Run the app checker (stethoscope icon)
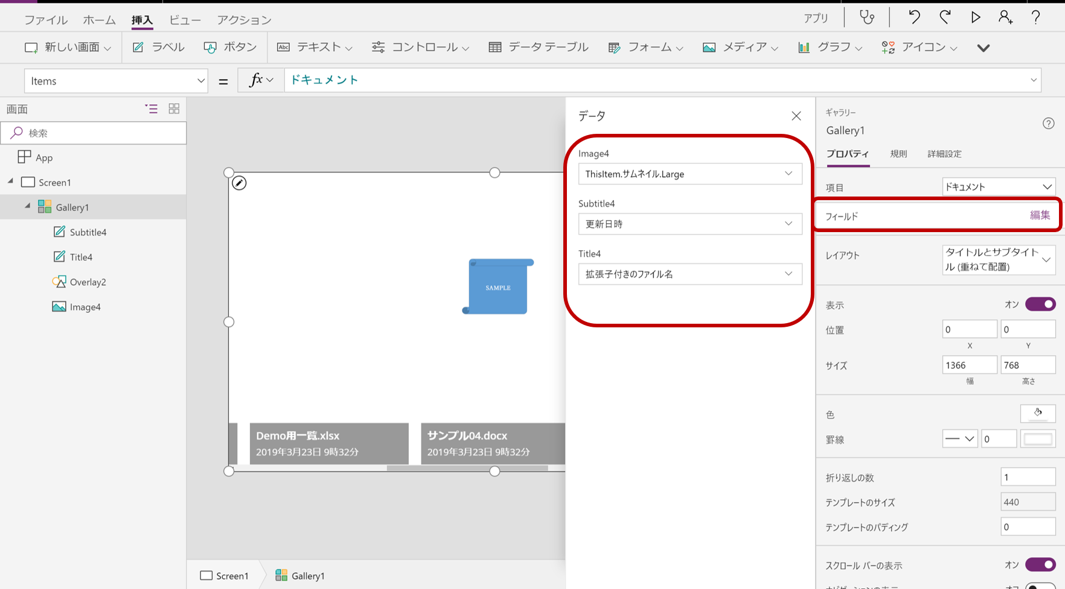Viewport: 1065px width, 589px height. (x=867, y=17)
